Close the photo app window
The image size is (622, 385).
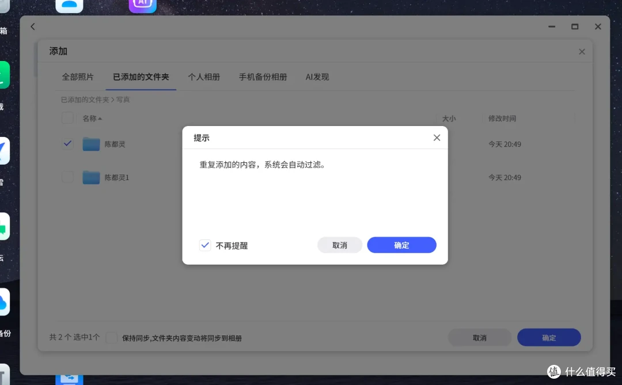click(x=598, y=26)
